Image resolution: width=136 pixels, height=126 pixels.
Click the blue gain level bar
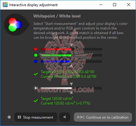(x=71, y=61)
